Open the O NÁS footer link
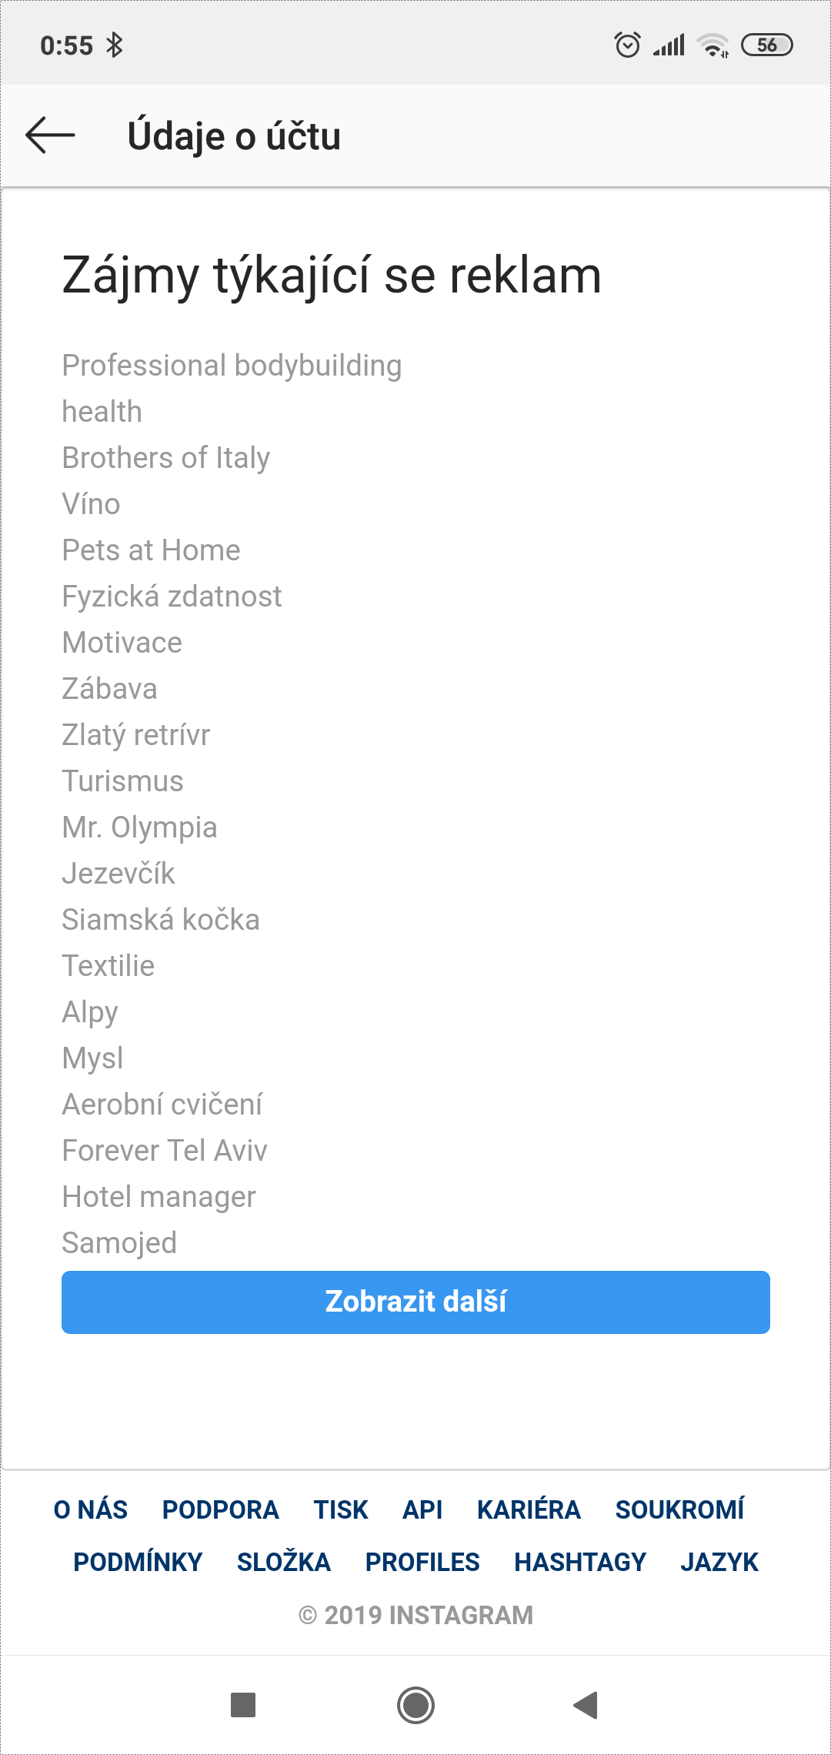This screenshot has height=1755, width=831. tap(91, 1509)
